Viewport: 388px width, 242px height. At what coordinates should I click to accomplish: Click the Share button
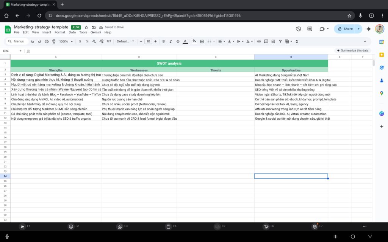345,29
